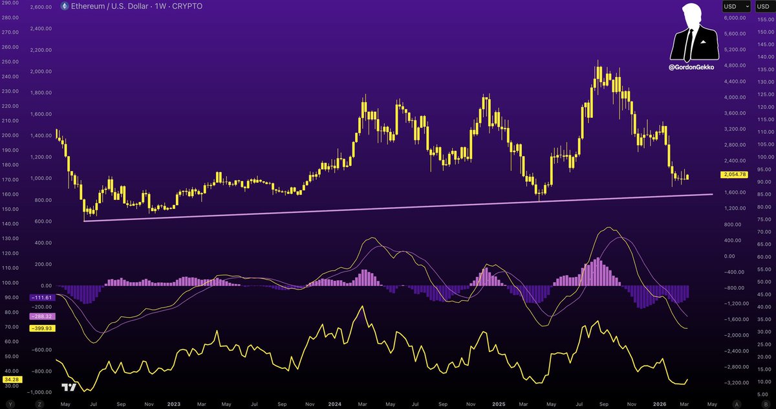The image size is (776, 409).
Task: Click the TradingView logo on the chart
Action: [69, 387]
